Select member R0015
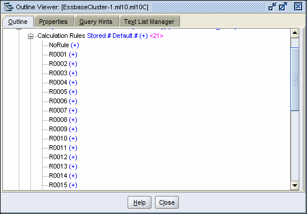307x214 pixels. click(x=63, y=185)
